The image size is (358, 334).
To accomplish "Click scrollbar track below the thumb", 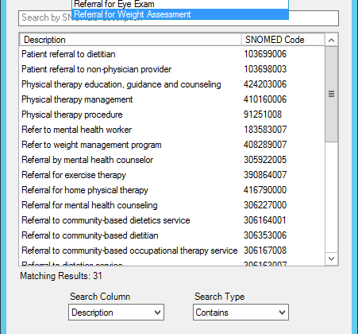I will click(x=331, y=197).
